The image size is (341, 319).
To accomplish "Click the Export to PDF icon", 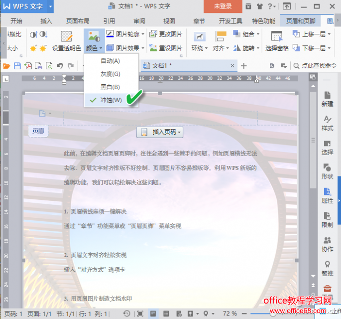I will coord(28,66).
